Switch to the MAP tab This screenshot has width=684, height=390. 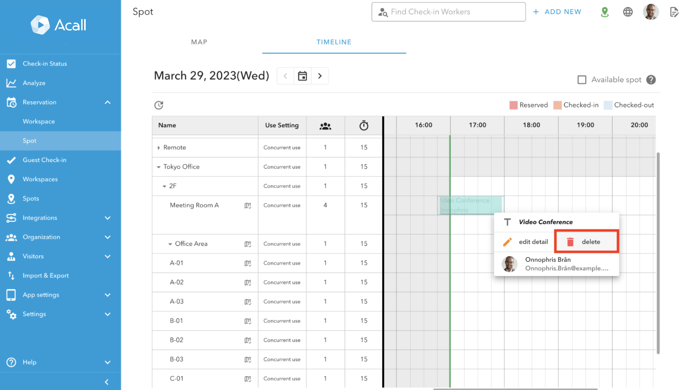click(199, 42)
